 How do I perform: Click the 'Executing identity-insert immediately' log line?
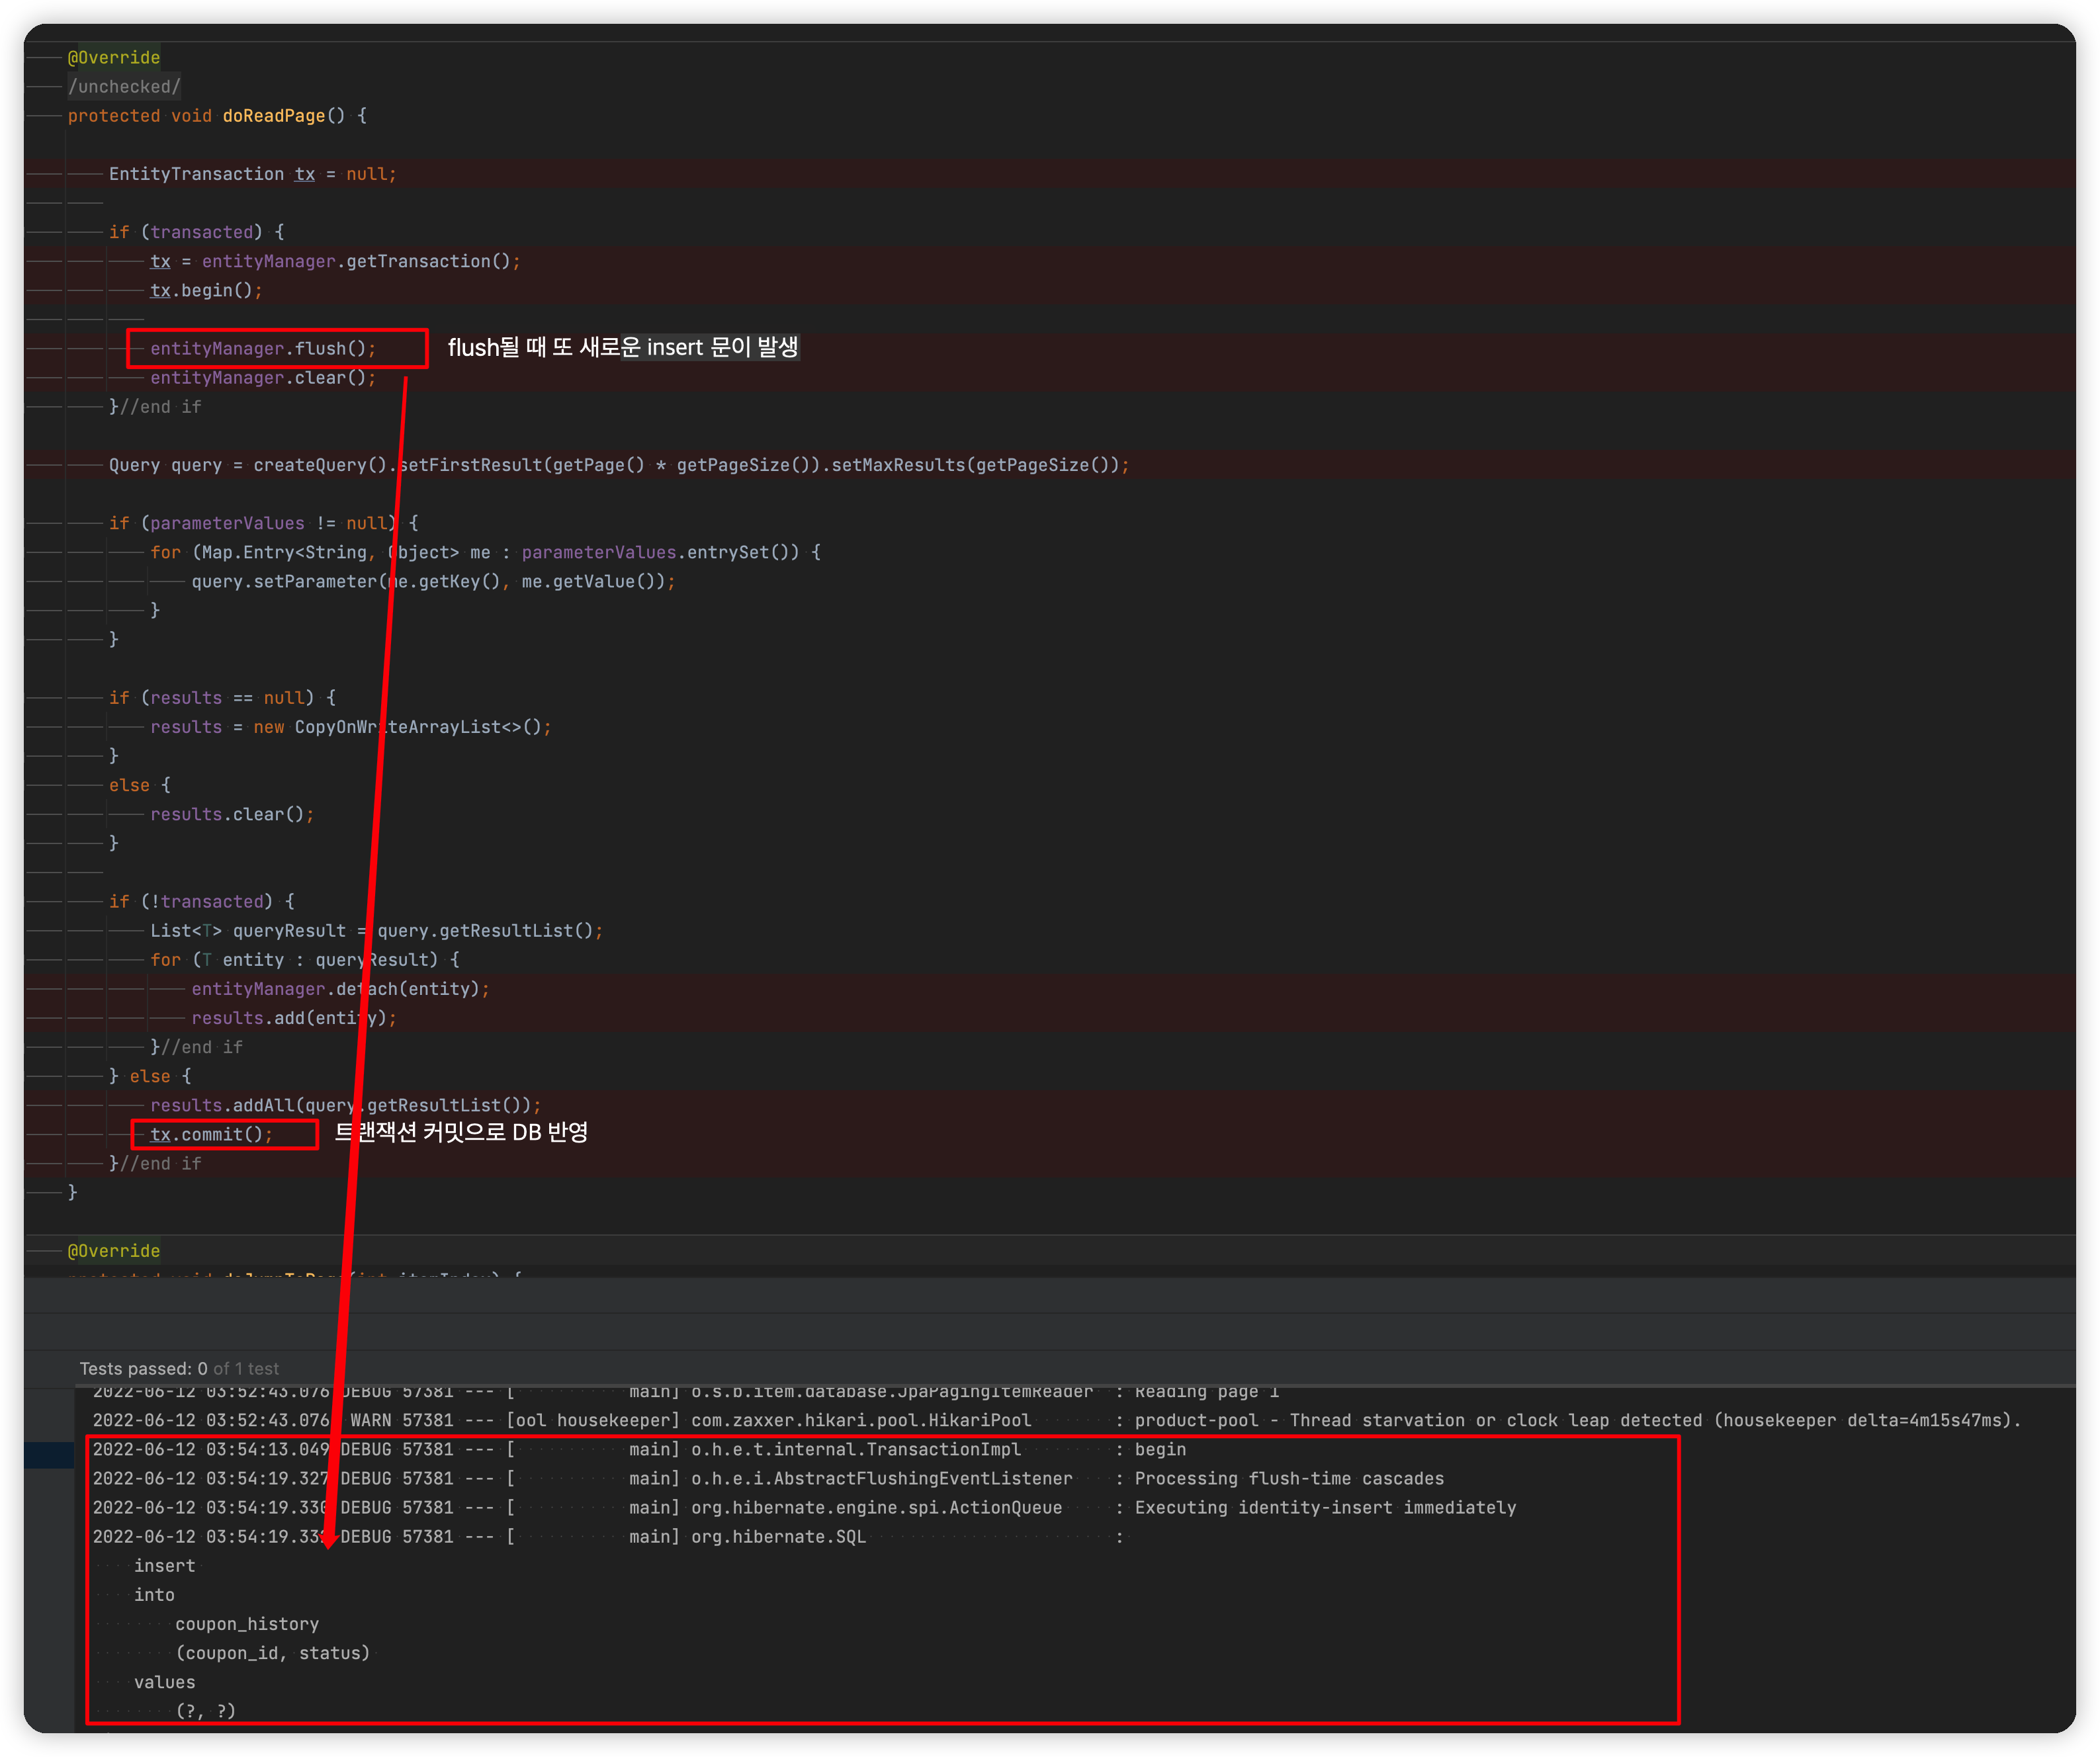pos(1324,1507)
